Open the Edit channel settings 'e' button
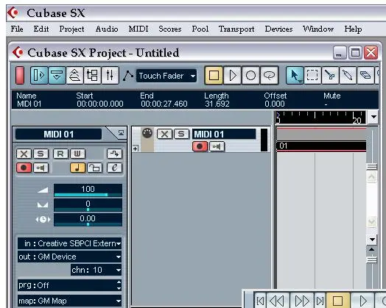 click(114, 168)
